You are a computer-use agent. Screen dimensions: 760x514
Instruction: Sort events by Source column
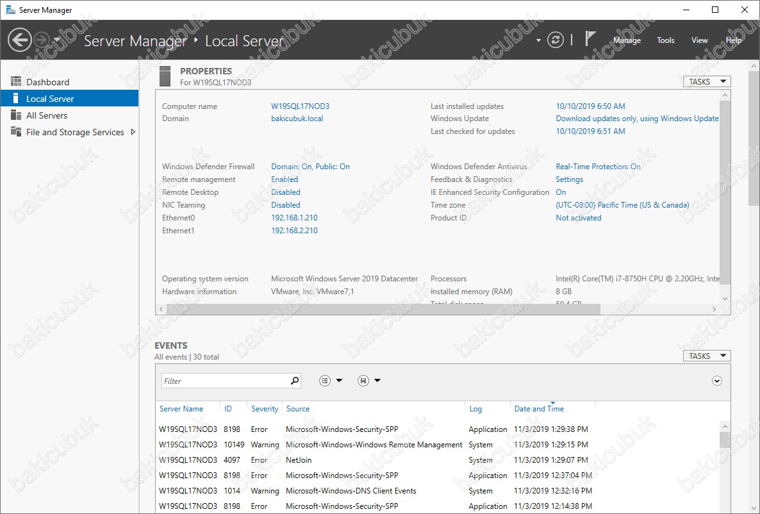pos(297,409)
